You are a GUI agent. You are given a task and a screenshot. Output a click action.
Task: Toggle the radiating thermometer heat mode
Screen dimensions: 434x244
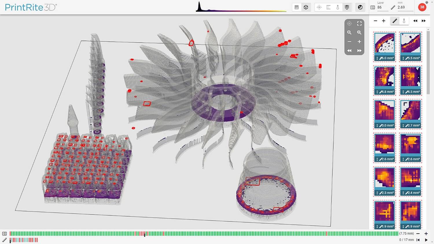pyautogui.click(x=347, y=7)
